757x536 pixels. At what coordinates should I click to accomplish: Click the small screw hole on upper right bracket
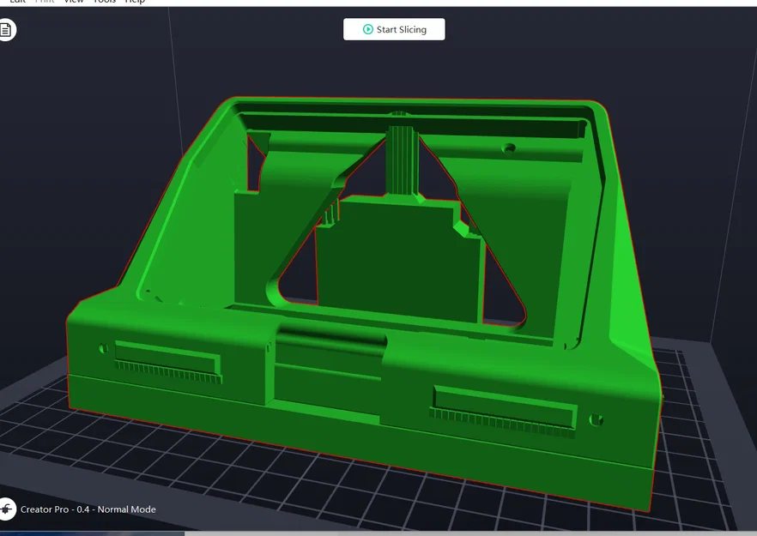[508, 148]
